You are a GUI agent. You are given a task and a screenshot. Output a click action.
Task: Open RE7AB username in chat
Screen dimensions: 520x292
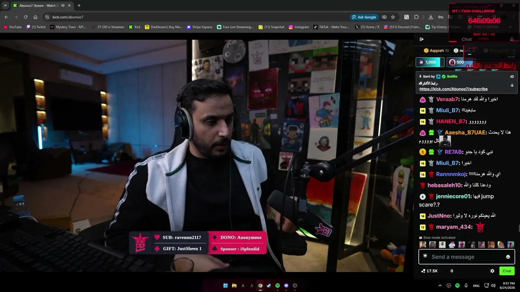[453, 152]
